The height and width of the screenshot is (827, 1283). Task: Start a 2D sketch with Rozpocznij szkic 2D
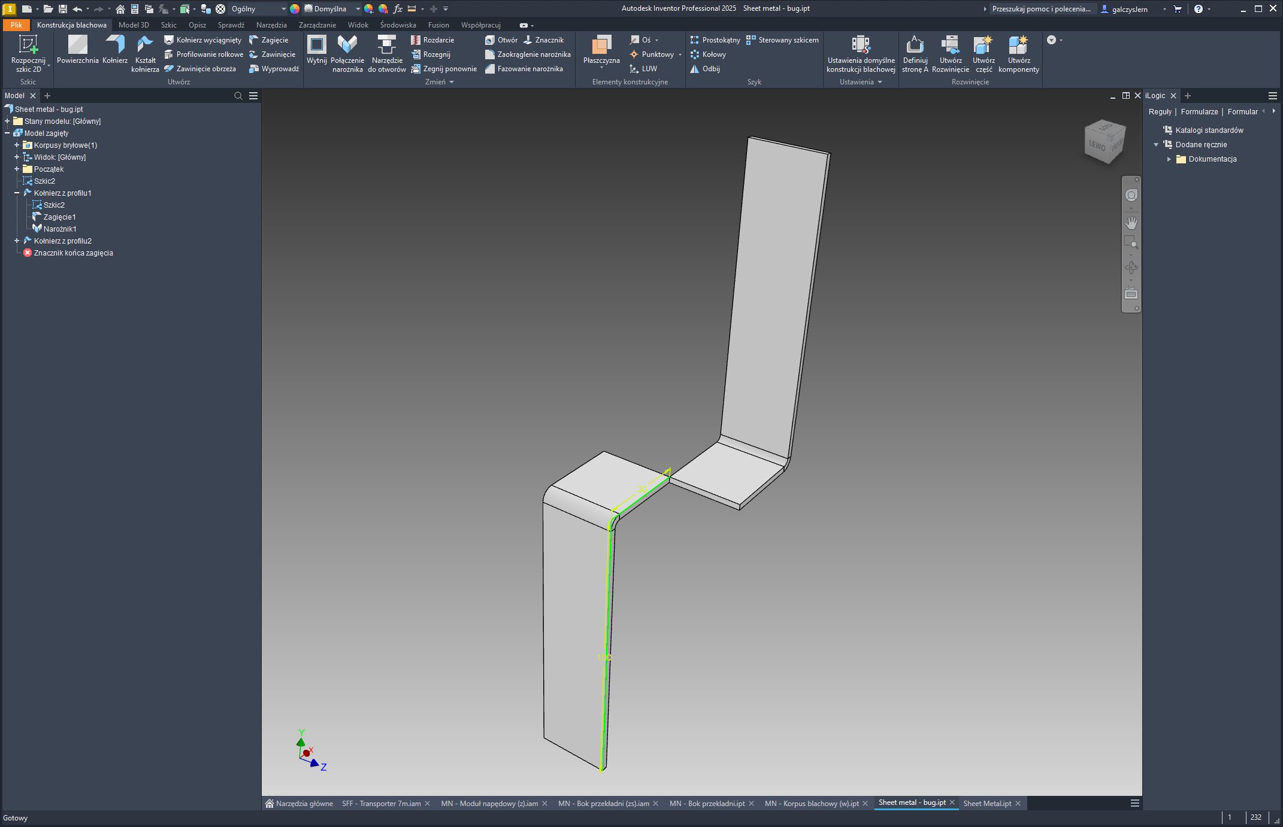coord(28,54)
